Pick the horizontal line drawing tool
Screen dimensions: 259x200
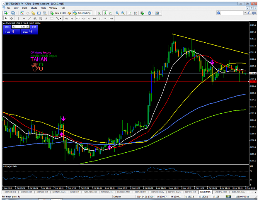point(24,18)
